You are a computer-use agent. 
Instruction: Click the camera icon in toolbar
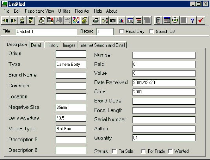(113, 20)
